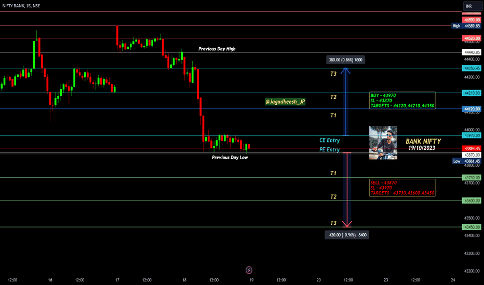Open the INR currency selector

pyautogui.click(x=472, y=6)
